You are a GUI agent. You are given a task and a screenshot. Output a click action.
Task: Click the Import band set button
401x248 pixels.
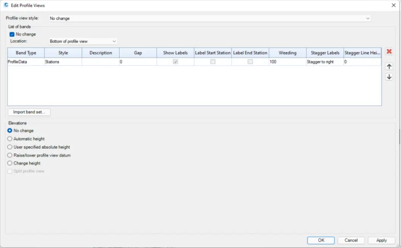click(29, 112)
